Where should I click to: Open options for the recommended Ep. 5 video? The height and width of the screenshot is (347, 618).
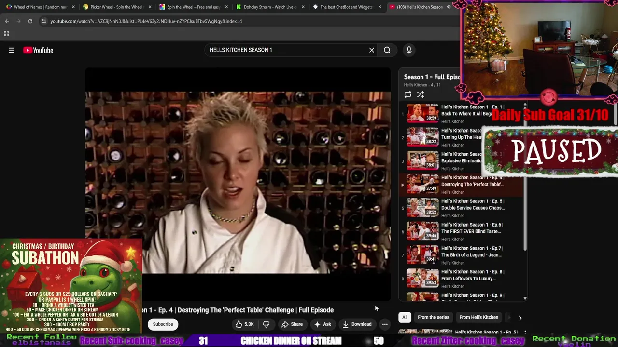pyautogui.click(x=525, y=333)
